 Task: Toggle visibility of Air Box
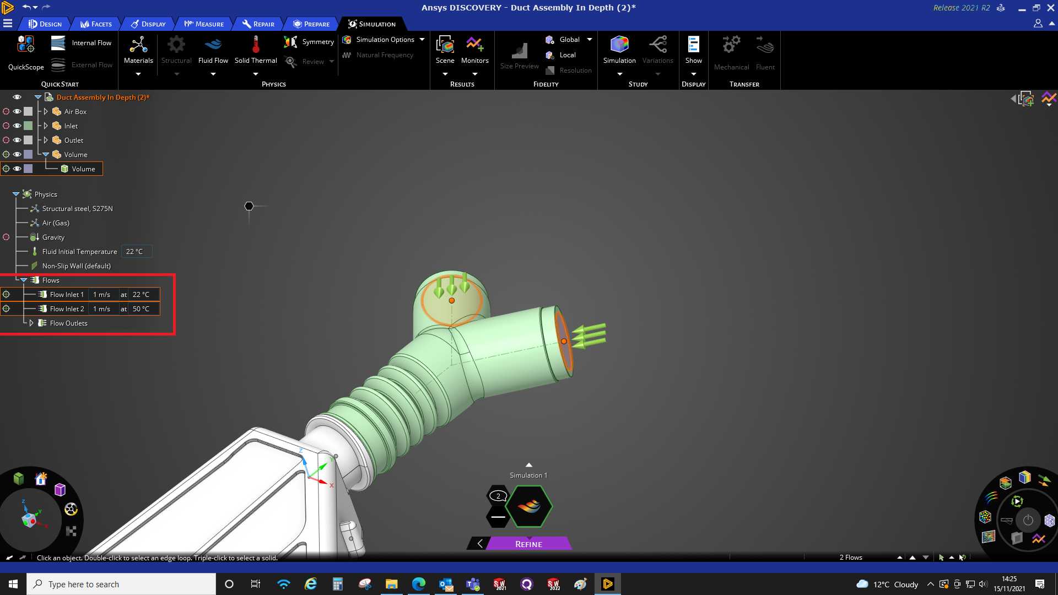tap(17, 111)
